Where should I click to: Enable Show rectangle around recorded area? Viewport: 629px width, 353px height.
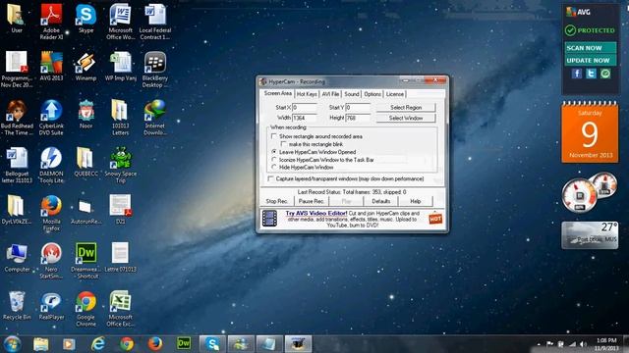[x=274, y=136]
